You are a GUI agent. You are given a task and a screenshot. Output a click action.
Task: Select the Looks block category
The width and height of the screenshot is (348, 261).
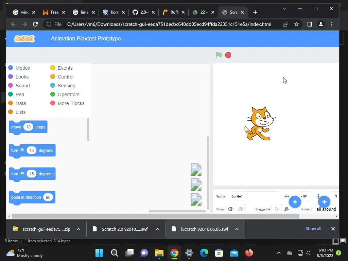(18, 77)
